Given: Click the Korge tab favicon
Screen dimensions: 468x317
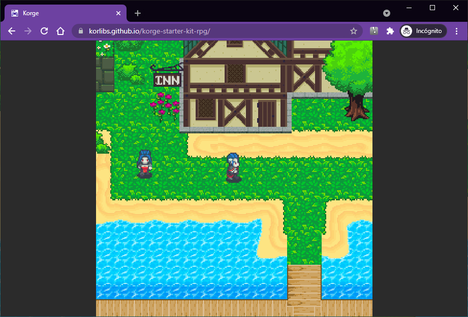Looking at the screenshot, I should 14,13.
